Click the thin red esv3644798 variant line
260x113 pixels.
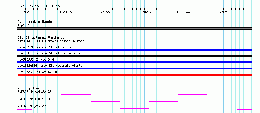(x=134, y=44)
